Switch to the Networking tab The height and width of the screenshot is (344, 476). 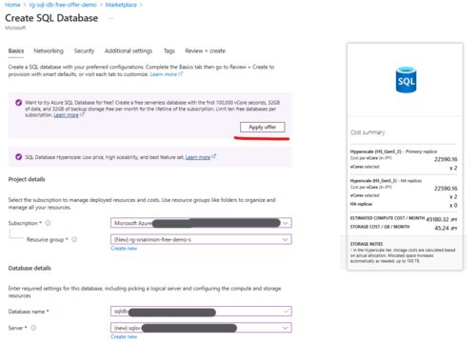click(49, 51)
